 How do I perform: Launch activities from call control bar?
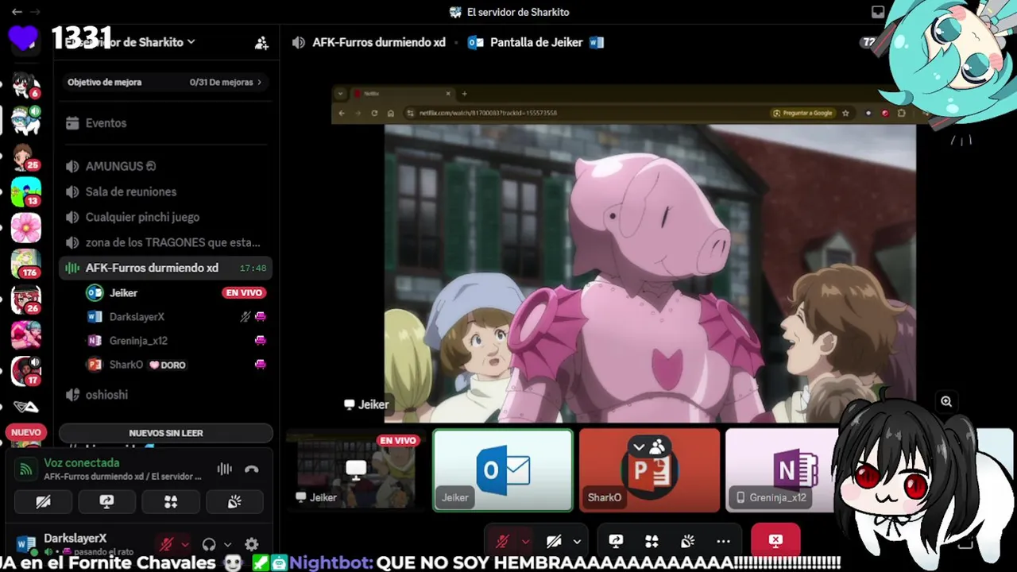(652, 541)
